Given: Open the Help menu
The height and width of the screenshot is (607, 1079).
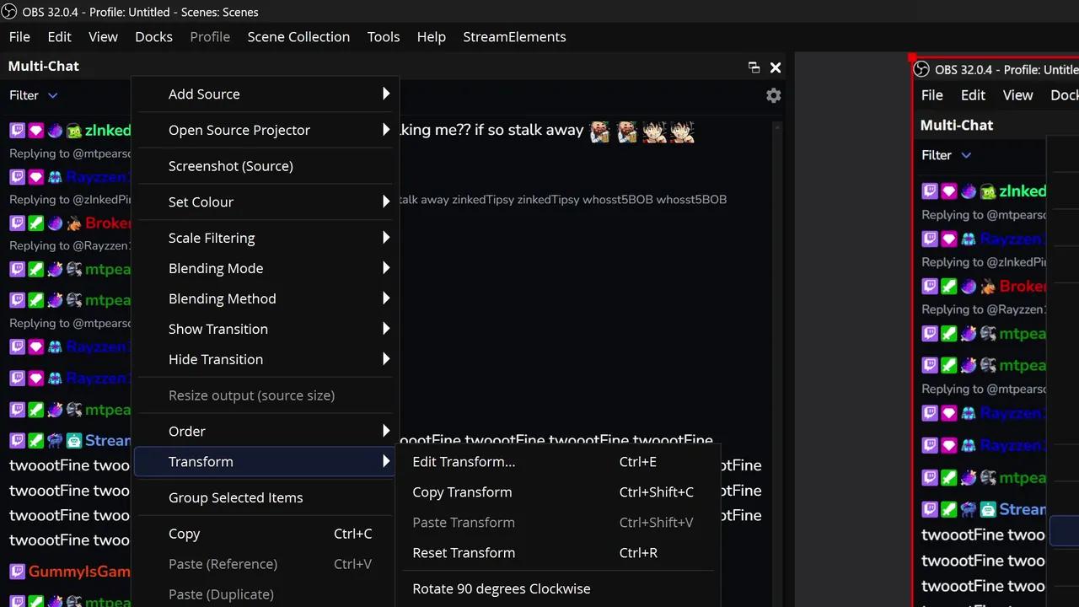Looking at the screenshot, I should 431,37.
